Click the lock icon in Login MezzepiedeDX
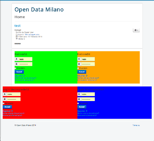 coord(79,99)
